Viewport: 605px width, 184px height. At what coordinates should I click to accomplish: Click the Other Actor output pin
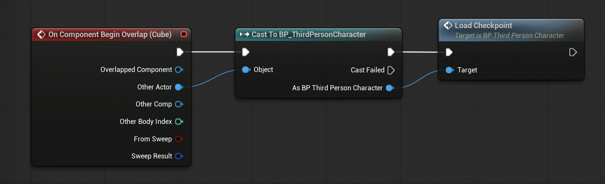[179, 87]
